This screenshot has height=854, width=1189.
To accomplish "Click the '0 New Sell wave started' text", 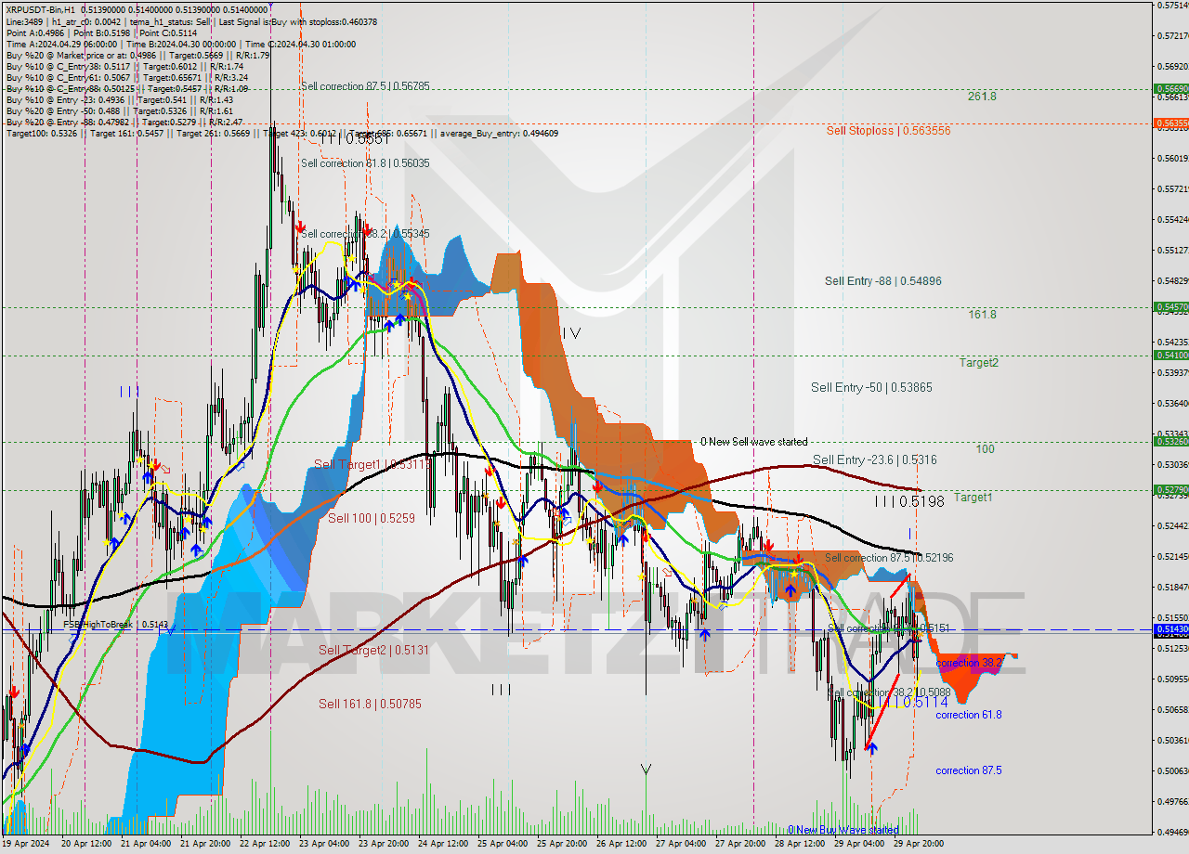I will (x=754, y=442).
